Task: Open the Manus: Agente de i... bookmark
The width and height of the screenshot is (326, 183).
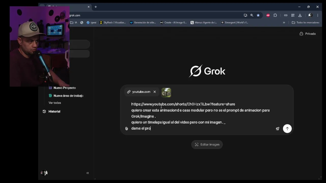Action: pos(204,22)
